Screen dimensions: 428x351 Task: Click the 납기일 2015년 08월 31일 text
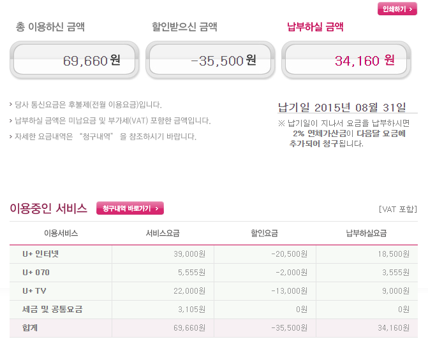click(x=342, y=108)
